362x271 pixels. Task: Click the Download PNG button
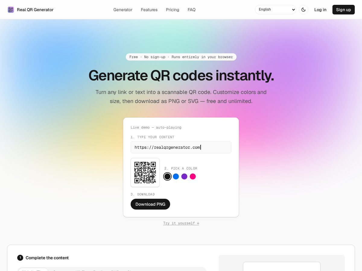(x=150, y=204)
